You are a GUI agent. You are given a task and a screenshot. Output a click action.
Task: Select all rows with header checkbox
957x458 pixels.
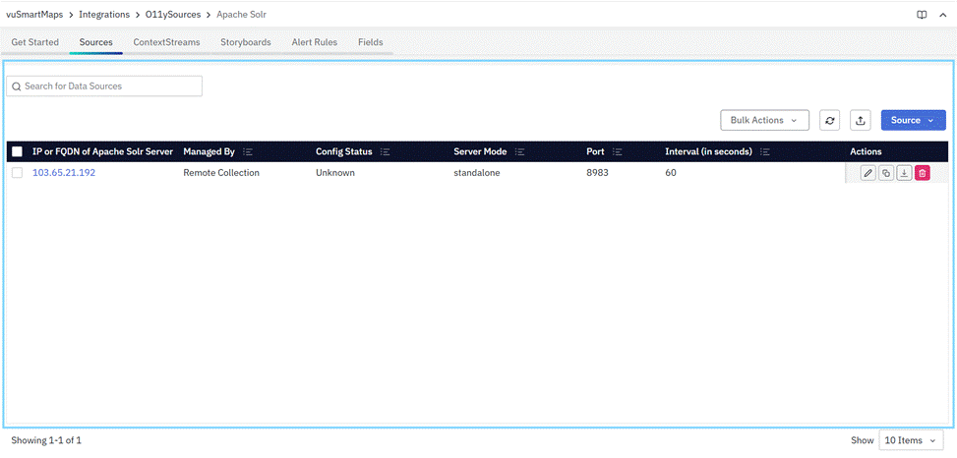[17, 152]
